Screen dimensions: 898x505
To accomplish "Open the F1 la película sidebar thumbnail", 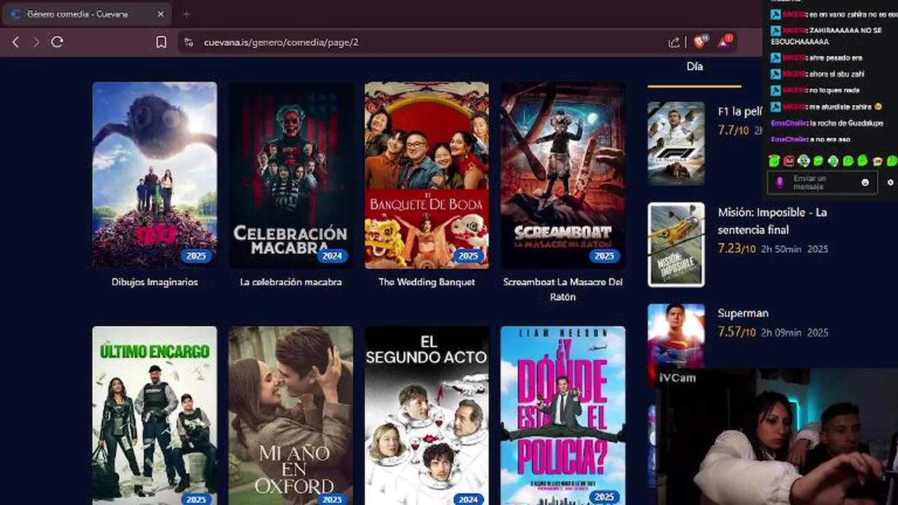I will pos(676,144).
